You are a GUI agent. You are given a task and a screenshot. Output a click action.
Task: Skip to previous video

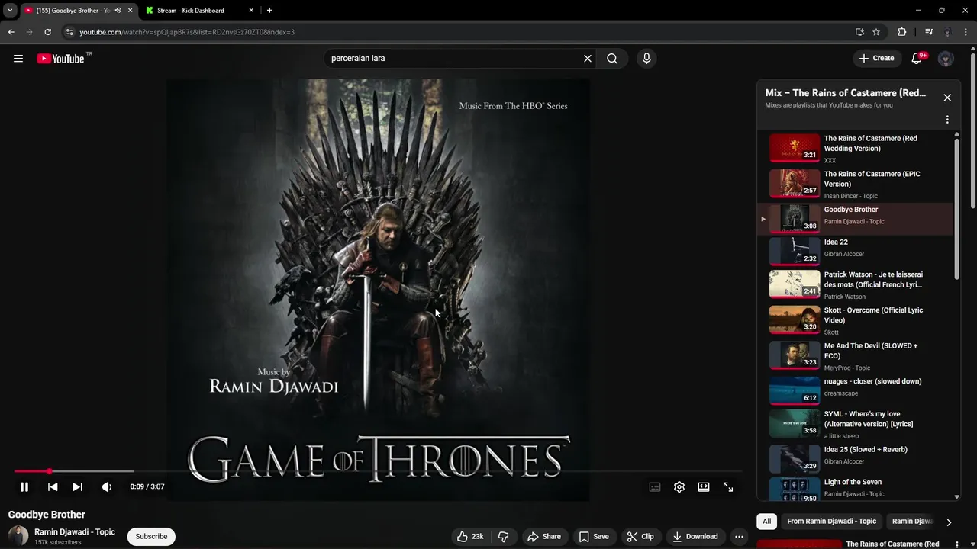coord(53,486)
